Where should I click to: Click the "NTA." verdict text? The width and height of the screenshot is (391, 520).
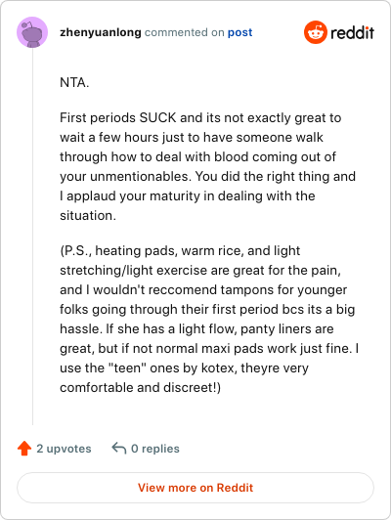click(x=74, y=82)
